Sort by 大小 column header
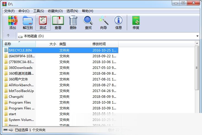This screenshot has width=202, height=135. coord(47,44)
